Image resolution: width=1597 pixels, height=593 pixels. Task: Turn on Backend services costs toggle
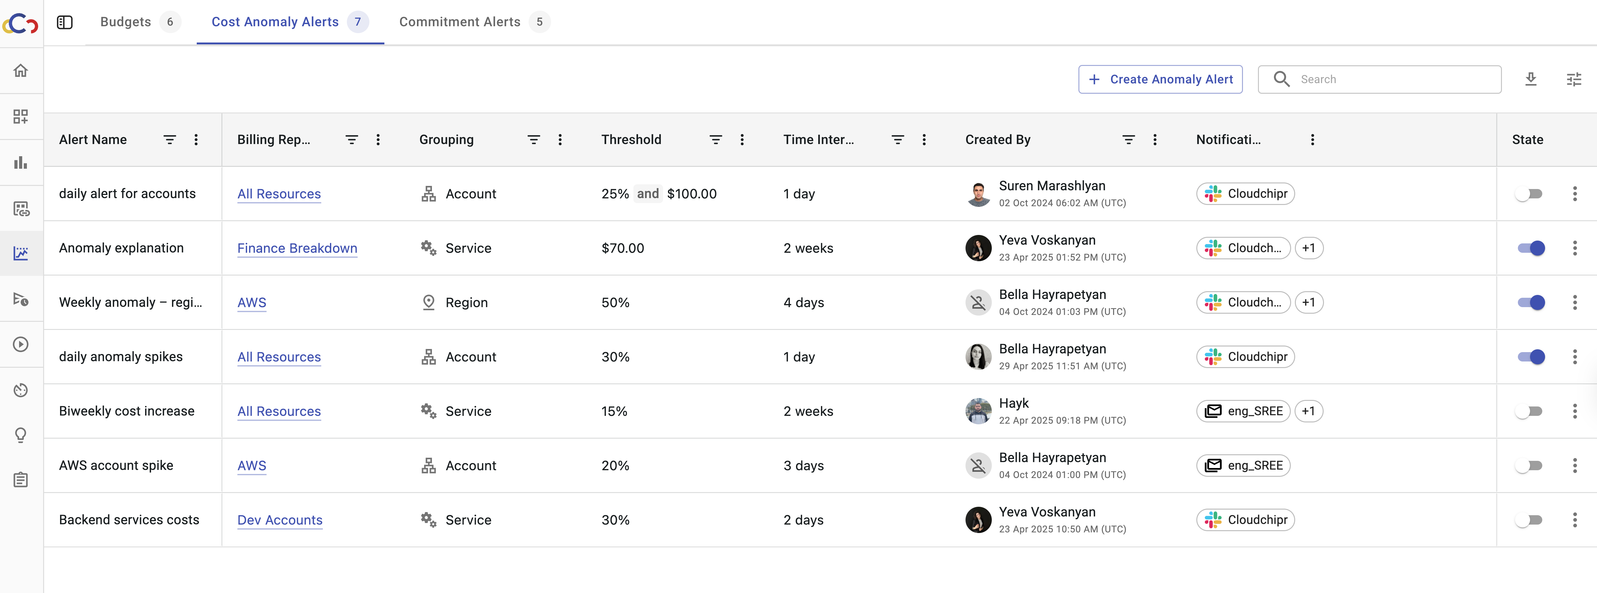click(1529, 520)
